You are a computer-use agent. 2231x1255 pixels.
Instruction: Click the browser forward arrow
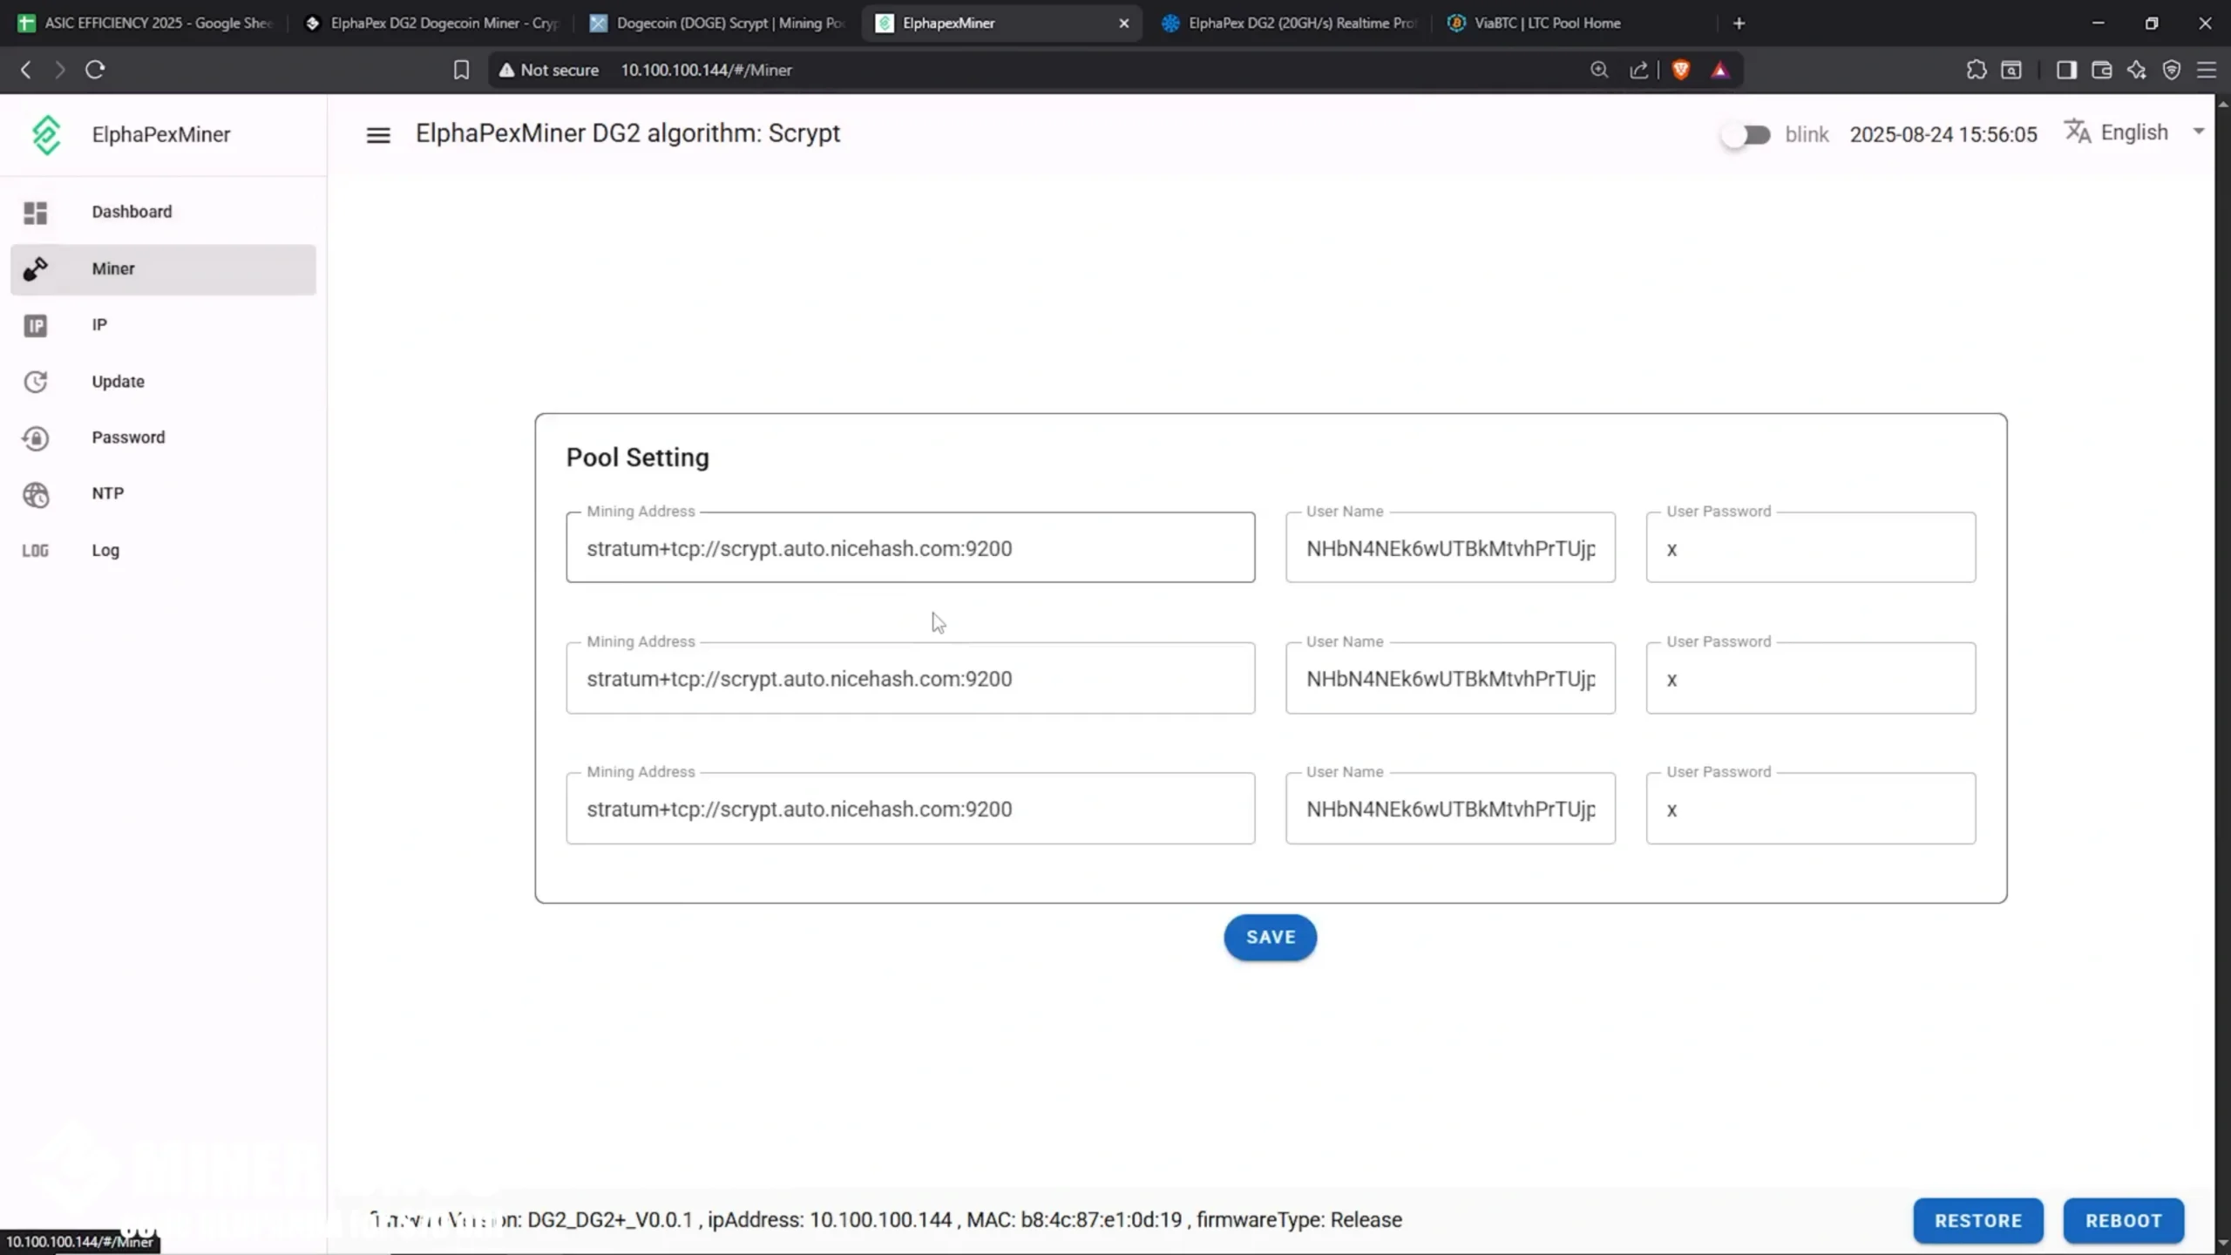click(59, 70)
